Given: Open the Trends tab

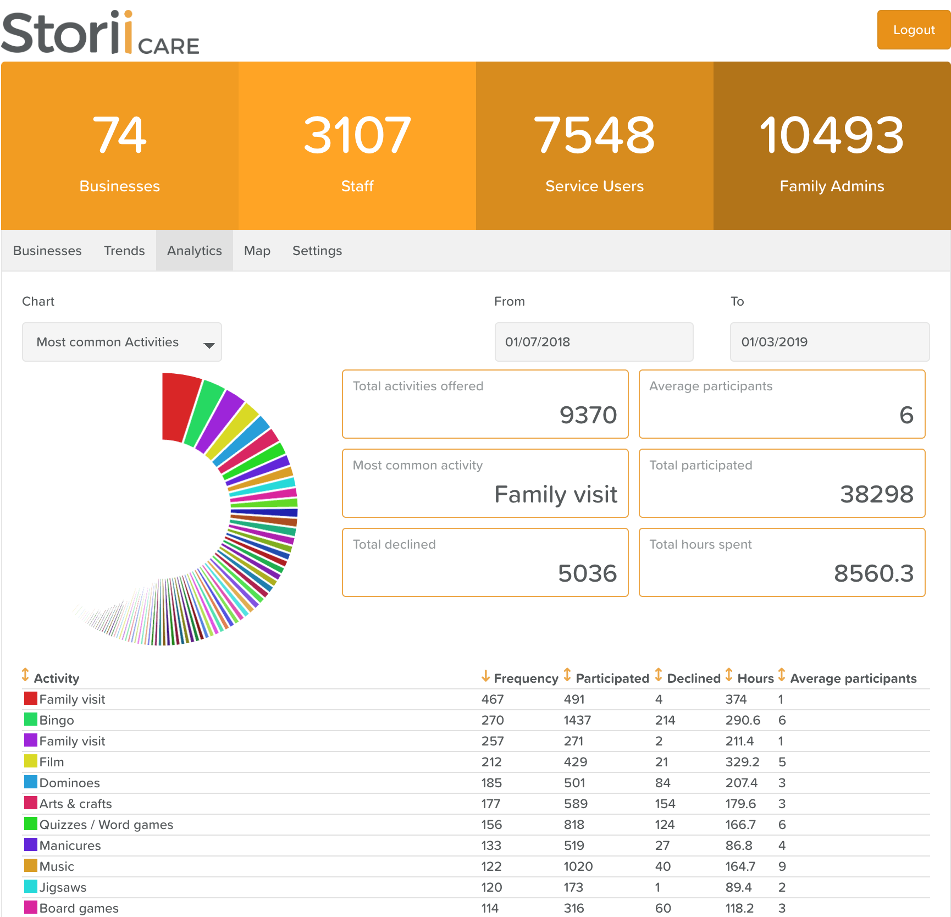Looking at the screenshot, I should (124, 251).
